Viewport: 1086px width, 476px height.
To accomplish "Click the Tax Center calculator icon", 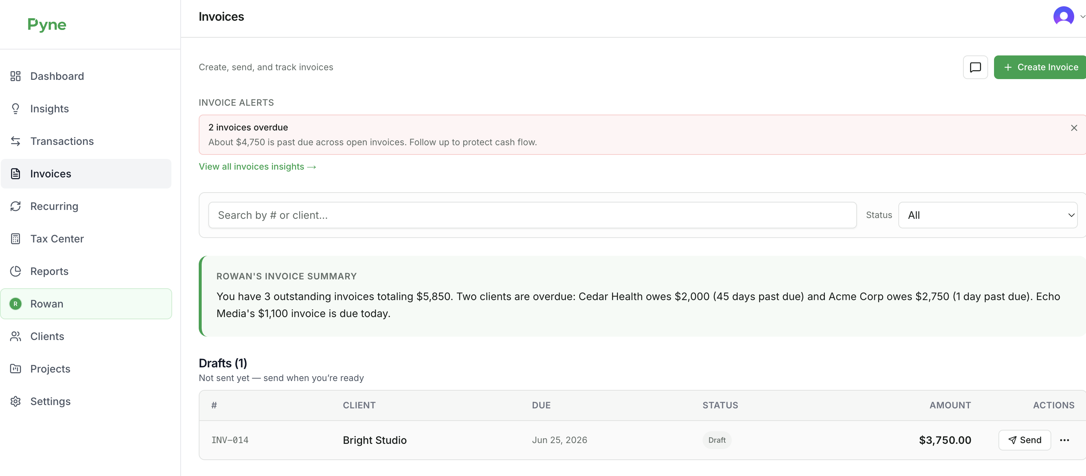I will point(16,239).
